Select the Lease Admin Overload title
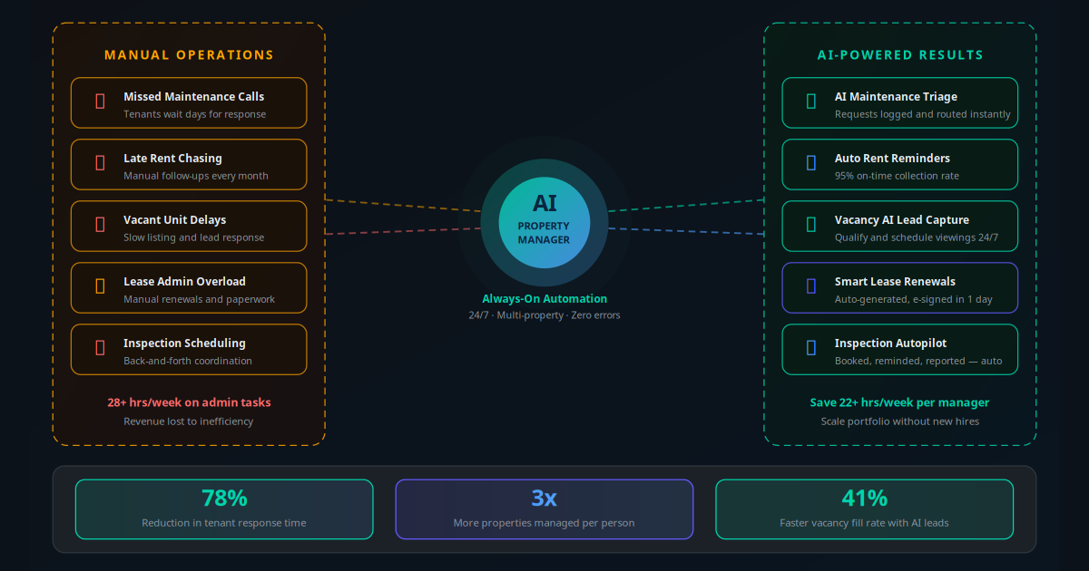Image resolution: width=1089 pixels, height=571 pixels. point(184,281)
